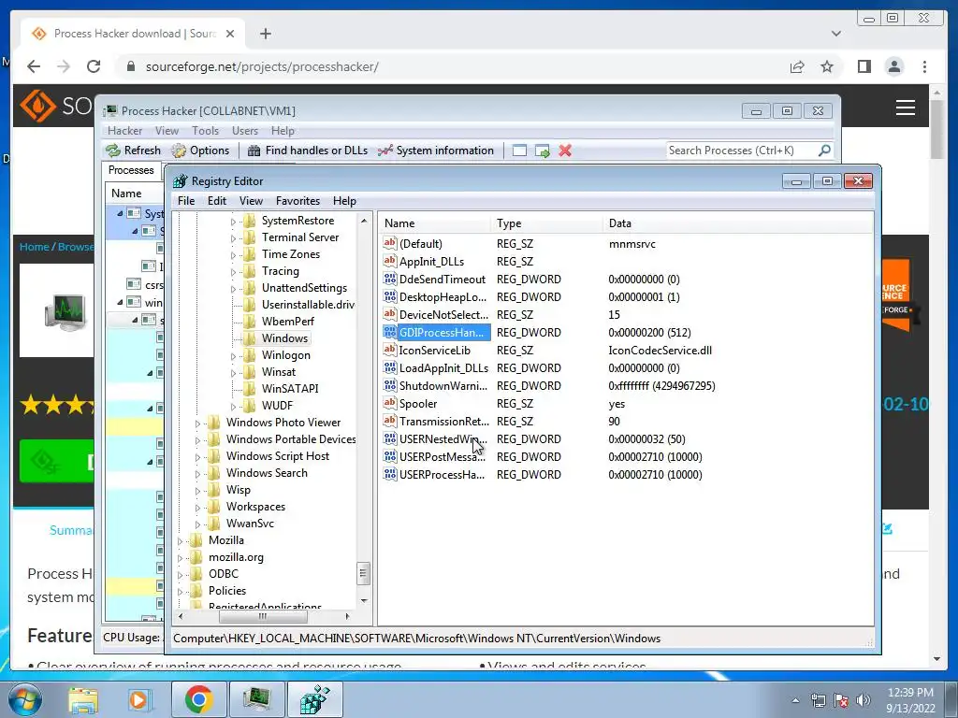Open the Registry Editor File menu
The image size is (958, 718).
click(186, 201)
